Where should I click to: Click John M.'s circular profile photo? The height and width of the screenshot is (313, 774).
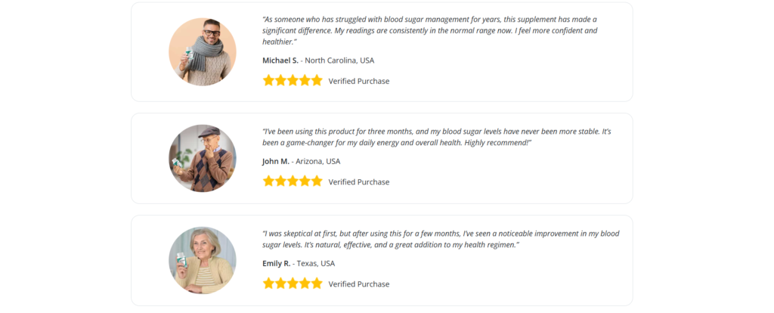[203, 158]
